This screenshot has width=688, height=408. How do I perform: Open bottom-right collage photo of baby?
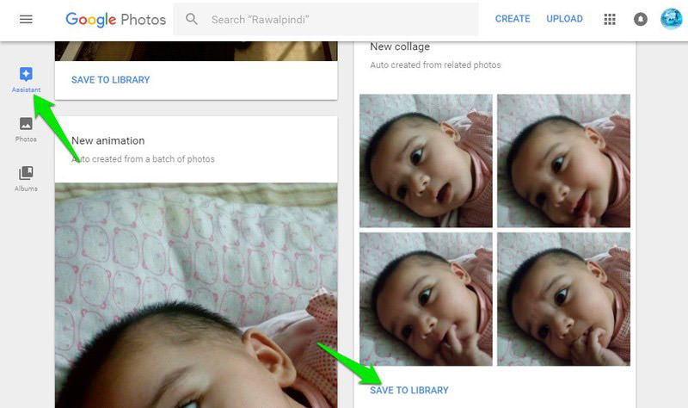563,299
